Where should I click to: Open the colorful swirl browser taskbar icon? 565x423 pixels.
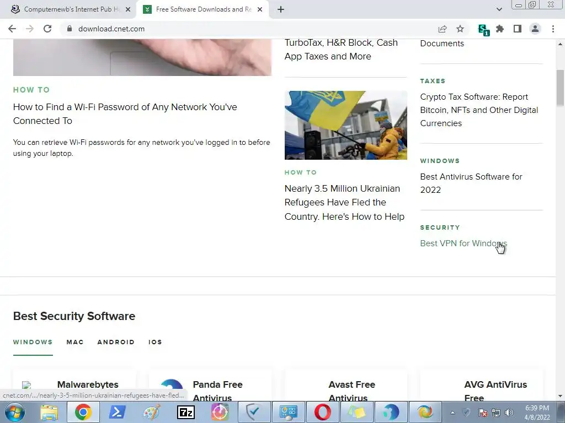[425, 412]
